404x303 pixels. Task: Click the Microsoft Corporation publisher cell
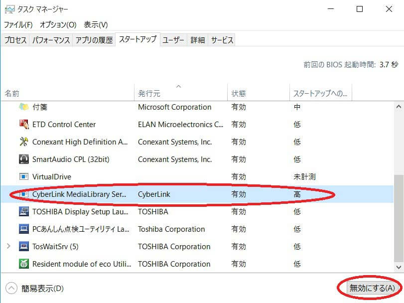[175, 107]
